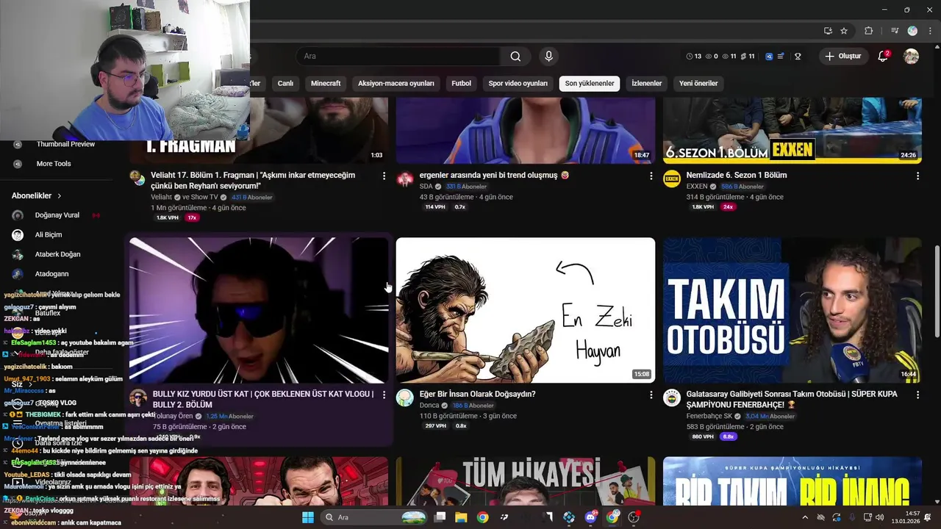Open the volume icon in system tray
941x529 pixels.
point(880,517)
